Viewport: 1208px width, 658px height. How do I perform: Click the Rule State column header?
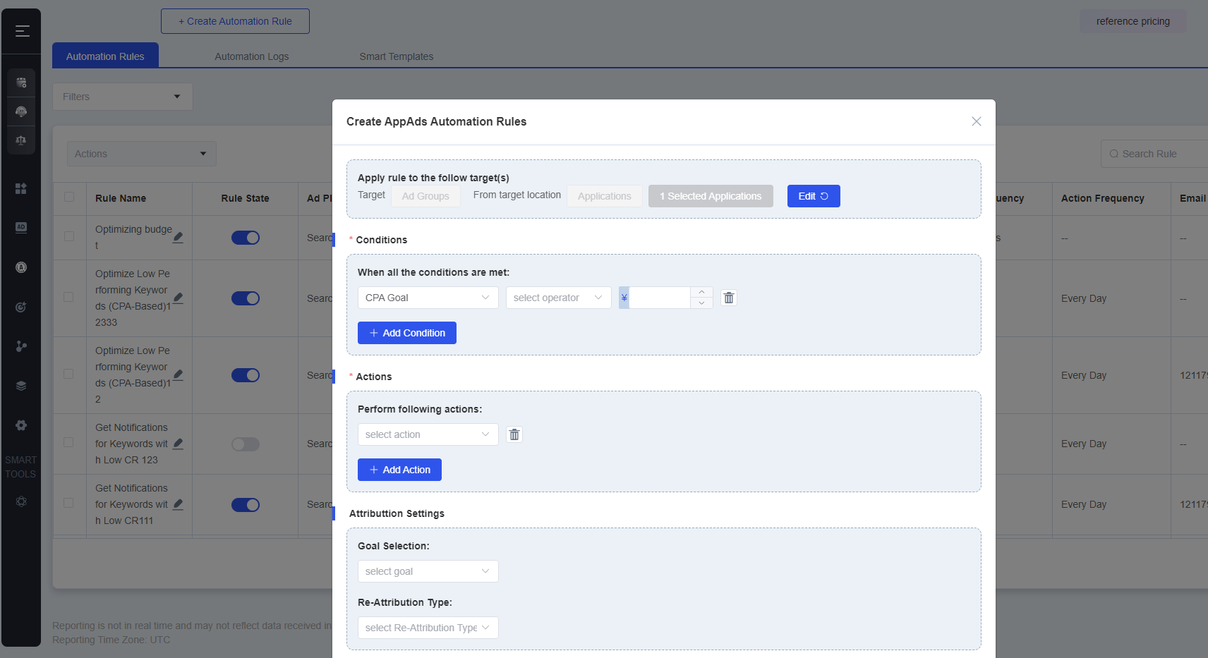pyautogui.click(x=245, y=198)
